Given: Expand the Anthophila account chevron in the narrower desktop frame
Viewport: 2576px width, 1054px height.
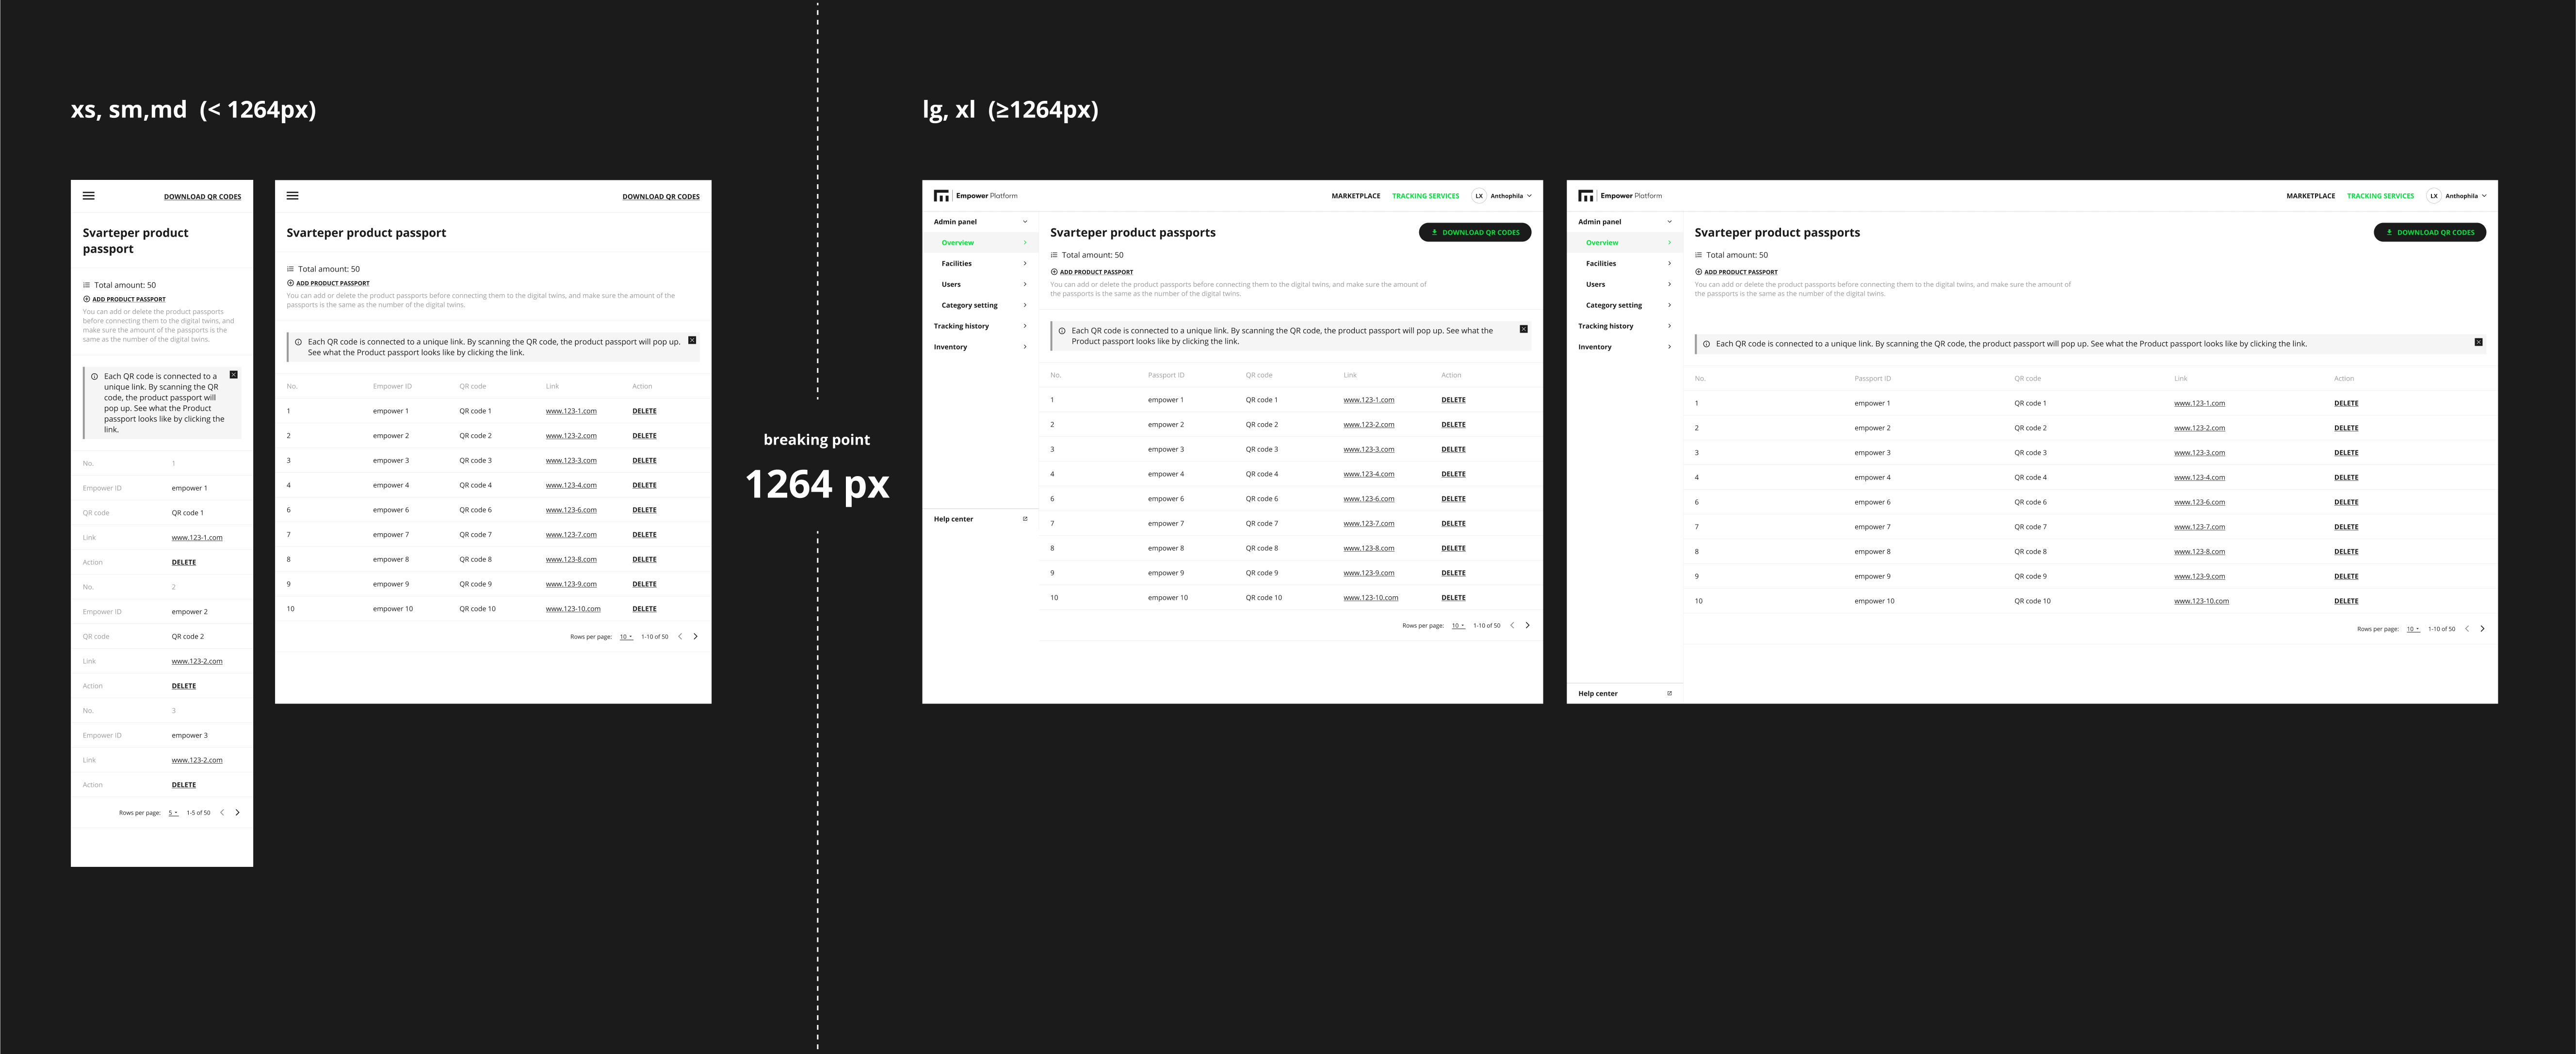Looking at the screenshot, I should pyautogui.click(x=1529, y=196).
